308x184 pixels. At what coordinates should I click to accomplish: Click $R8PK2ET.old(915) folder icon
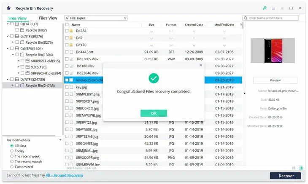coord(27,61)
